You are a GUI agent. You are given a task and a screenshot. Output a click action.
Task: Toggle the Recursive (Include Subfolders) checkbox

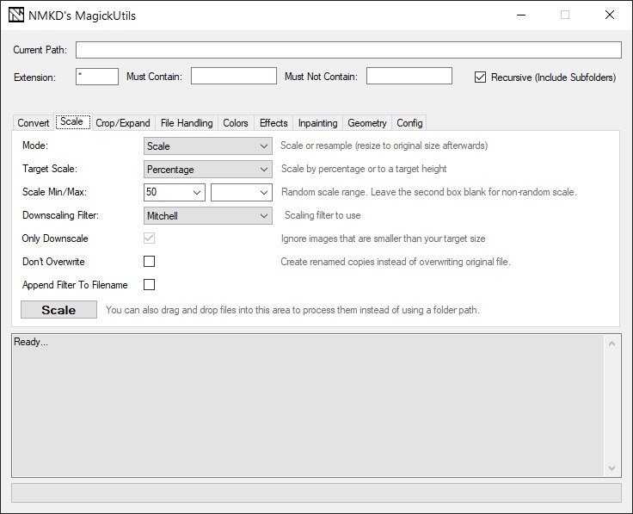480,77
